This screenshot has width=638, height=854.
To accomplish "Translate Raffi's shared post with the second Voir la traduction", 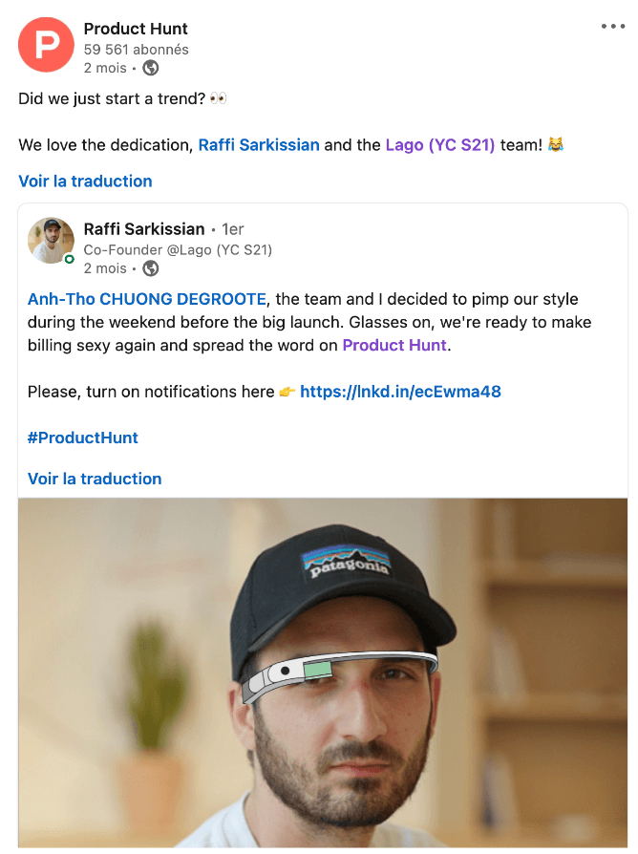I will point(95,479).
